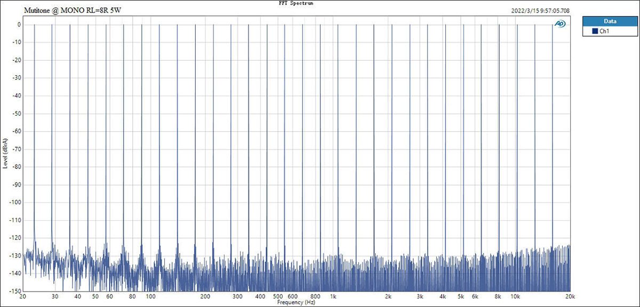Click the Mutitone @ MONO RL=8R 5W caption
The width and height of the screenshot is (640, 307).
pos(71,11)
